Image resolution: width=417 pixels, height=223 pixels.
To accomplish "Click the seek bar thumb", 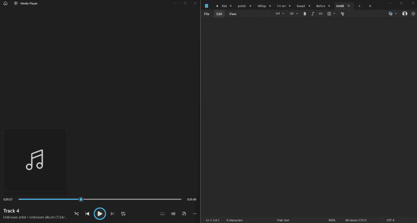I will pos(81,199).
